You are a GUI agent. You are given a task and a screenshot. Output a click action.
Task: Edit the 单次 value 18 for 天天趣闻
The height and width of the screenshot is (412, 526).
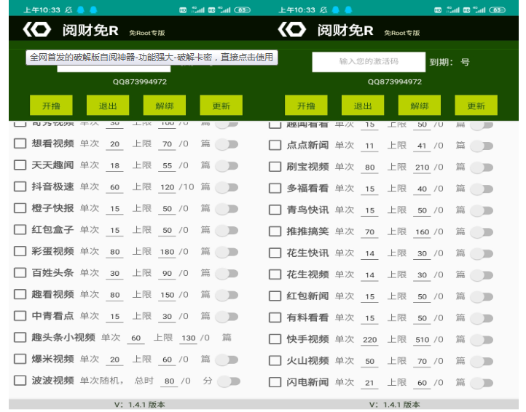click(114, 166)
